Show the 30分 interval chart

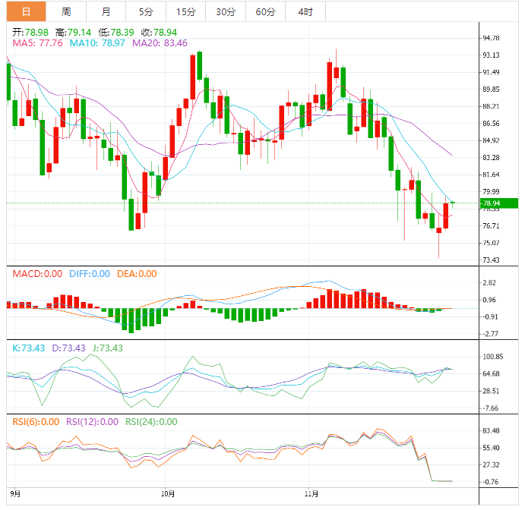[x=226, y=11]
